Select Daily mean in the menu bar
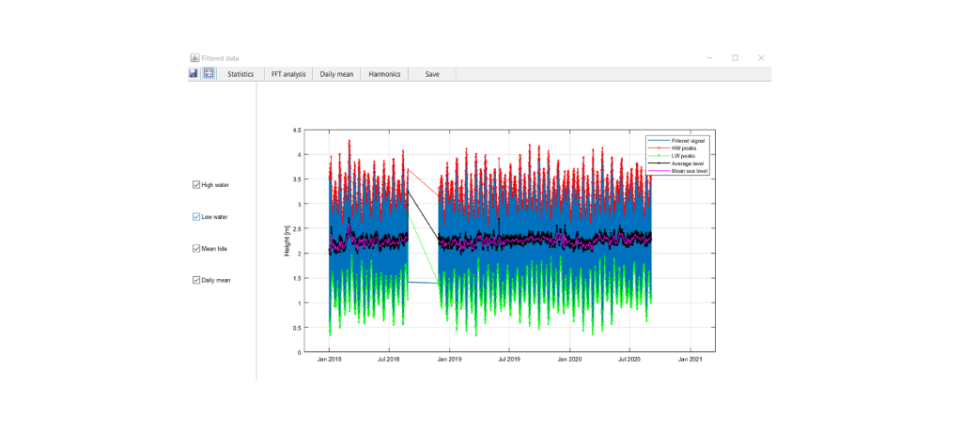Image resolution: width=962 pixels, height=433 pixels. (x=336, y=73)
